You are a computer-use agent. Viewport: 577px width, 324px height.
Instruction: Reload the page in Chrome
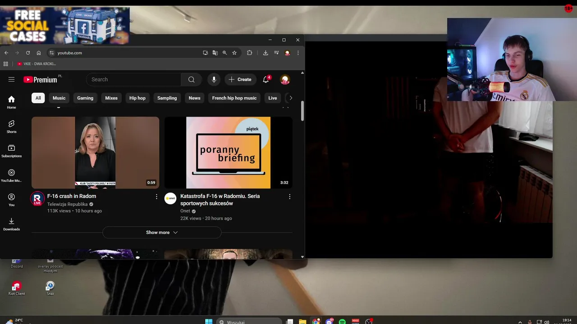pos(28,53)
